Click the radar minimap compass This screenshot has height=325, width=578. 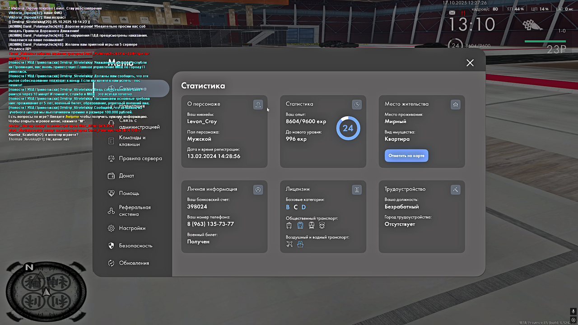point(46,291)
